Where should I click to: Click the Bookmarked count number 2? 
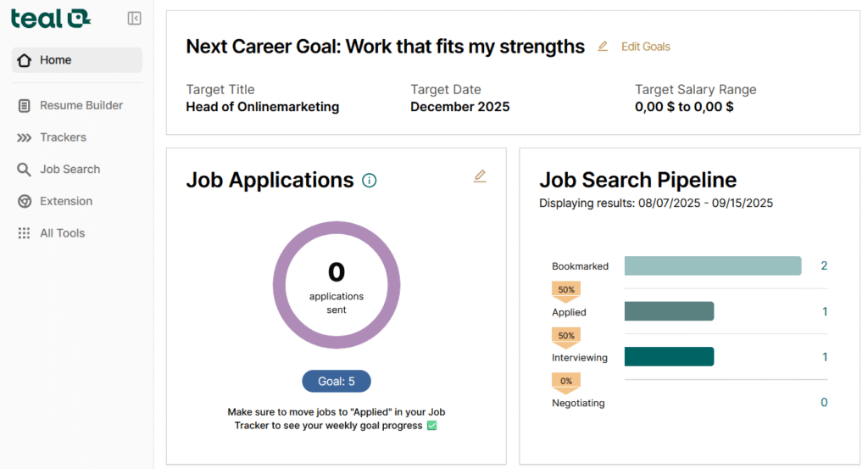click(824, 266)
